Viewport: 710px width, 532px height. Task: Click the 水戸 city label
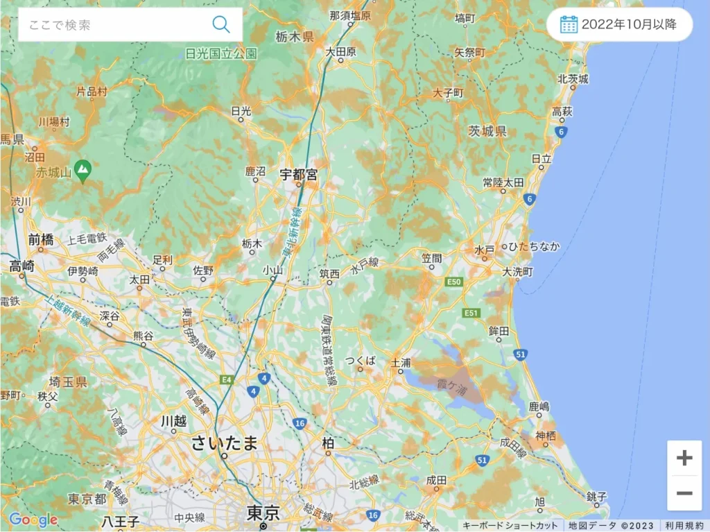pos(484,250)
